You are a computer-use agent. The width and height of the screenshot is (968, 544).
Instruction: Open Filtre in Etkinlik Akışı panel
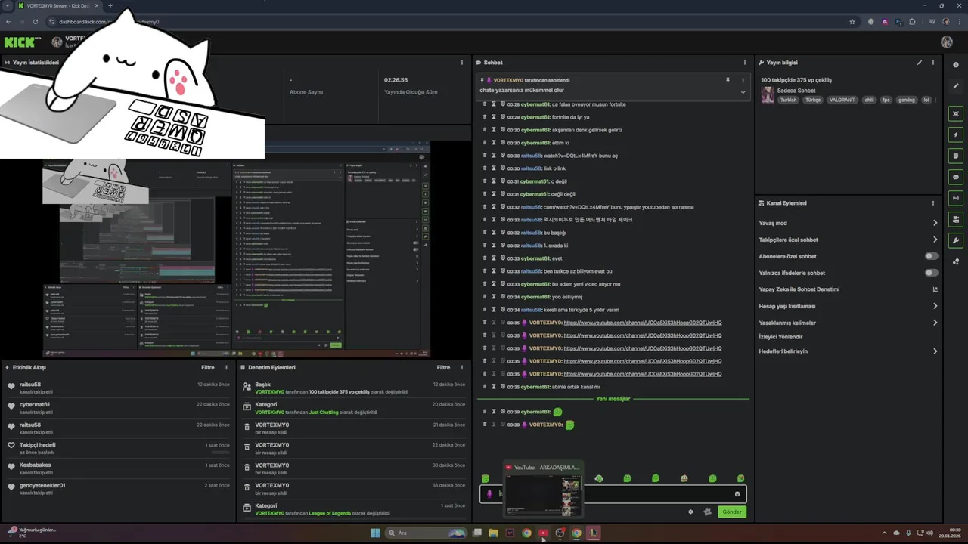(x=207, y=367)
